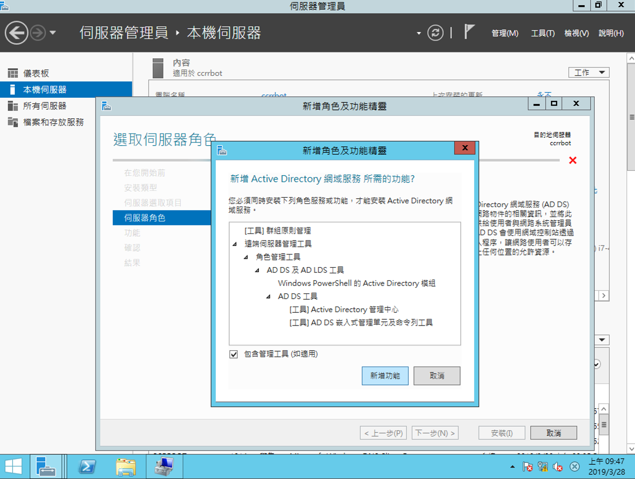
Task: Launch Windows PowerShell from the taskbar
Action: (87, 466)
